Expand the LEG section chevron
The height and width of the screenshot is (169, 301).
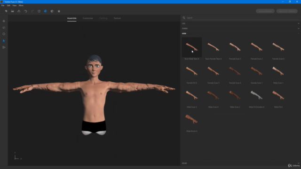tap(299, 23)
